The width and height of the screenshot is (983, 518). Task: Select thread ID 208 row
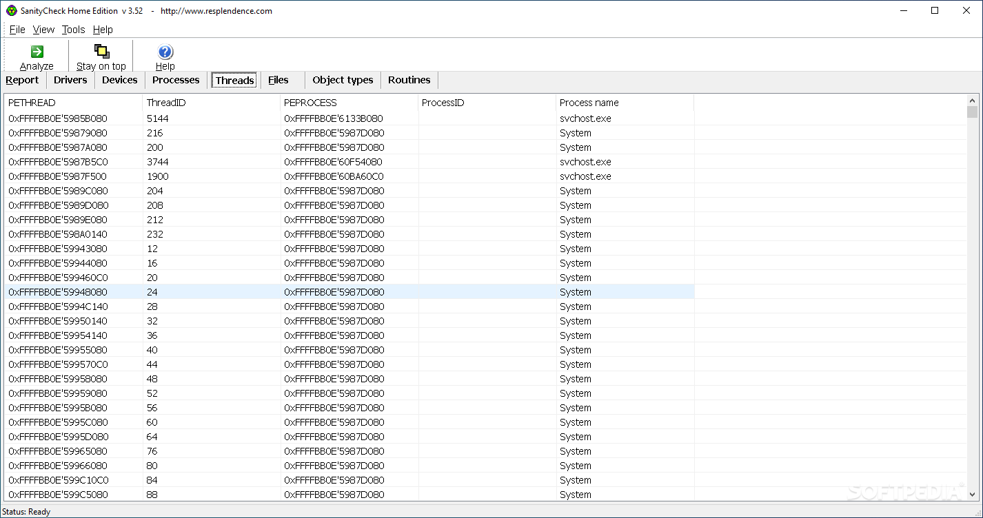(349, 205)
